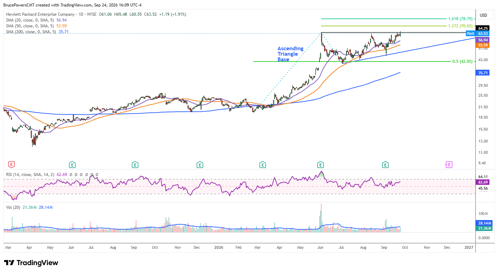Select the purple 62.69 RSI axis label
This screenshot has width=498, height=273.
483,182
